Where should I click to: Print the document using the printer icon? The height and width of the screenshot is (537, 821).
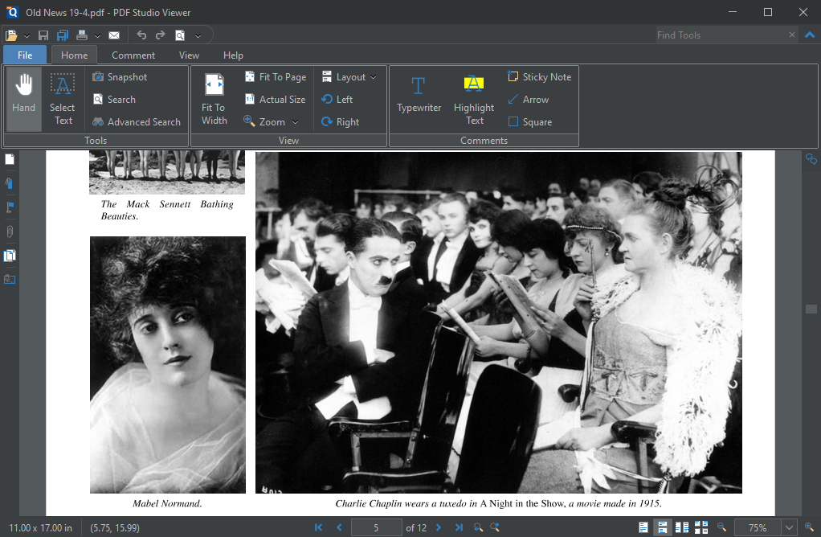click(82, 35)
